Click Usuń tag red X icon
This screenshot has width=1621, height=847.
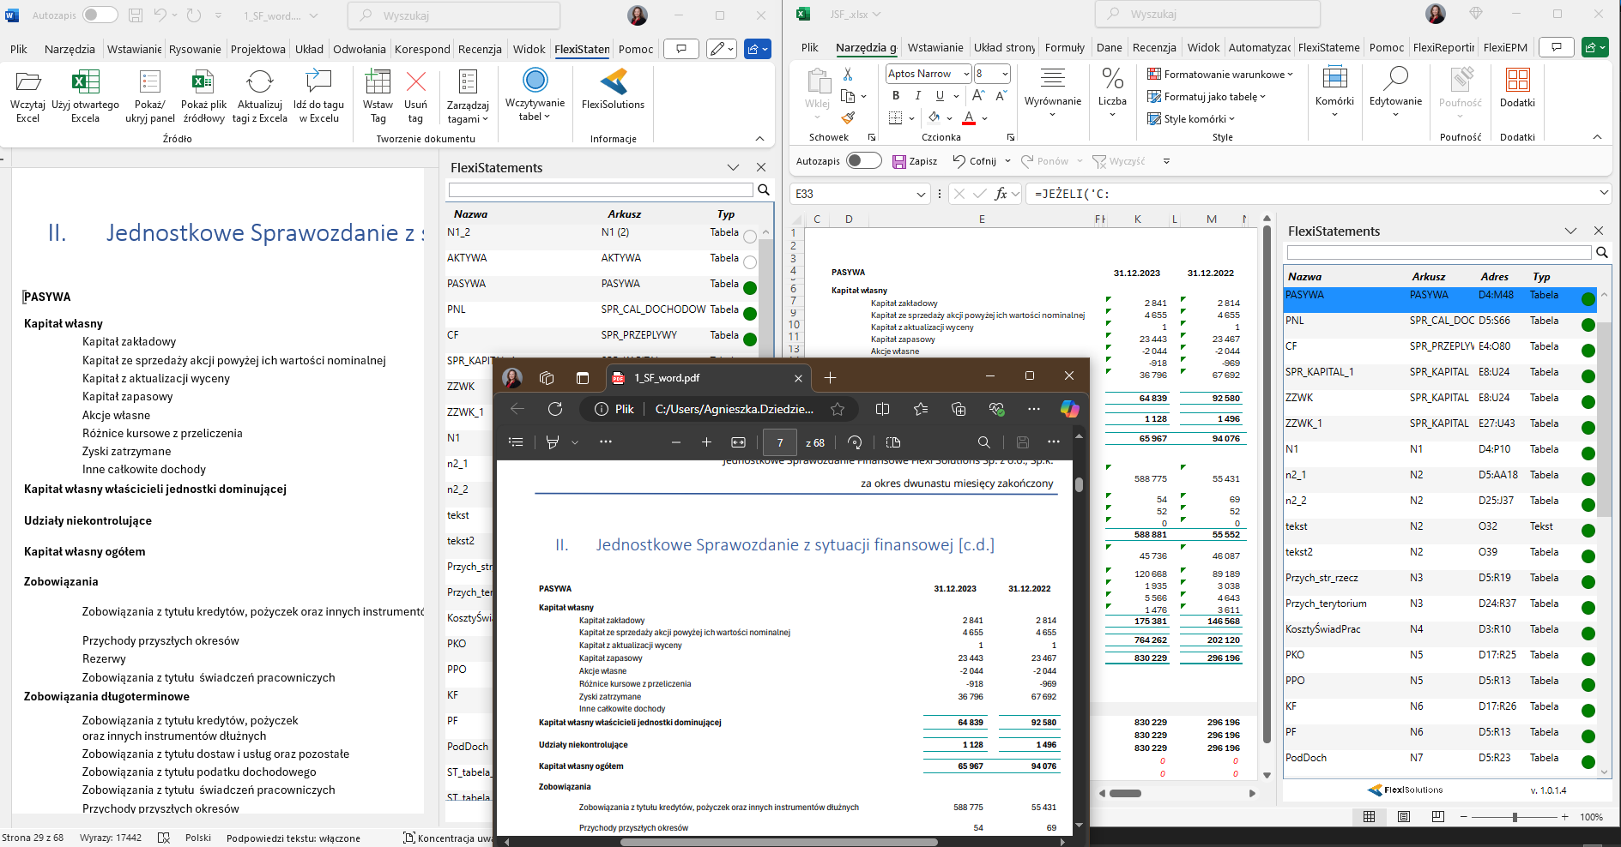point(415,82)
